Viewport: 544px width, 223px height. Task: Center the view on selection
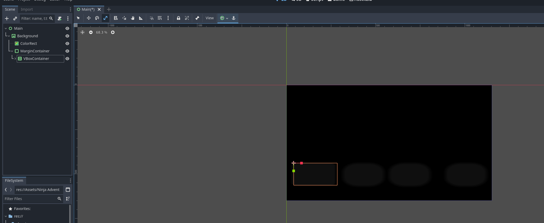[82, 32]
